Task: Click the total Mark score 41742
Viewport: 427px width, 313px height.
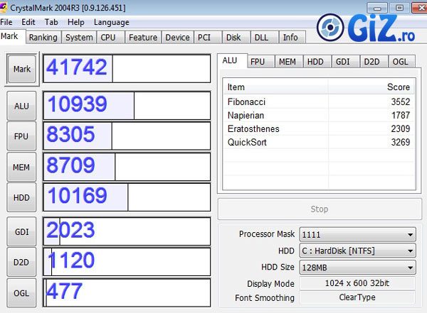Action: (x=77, y=67)
